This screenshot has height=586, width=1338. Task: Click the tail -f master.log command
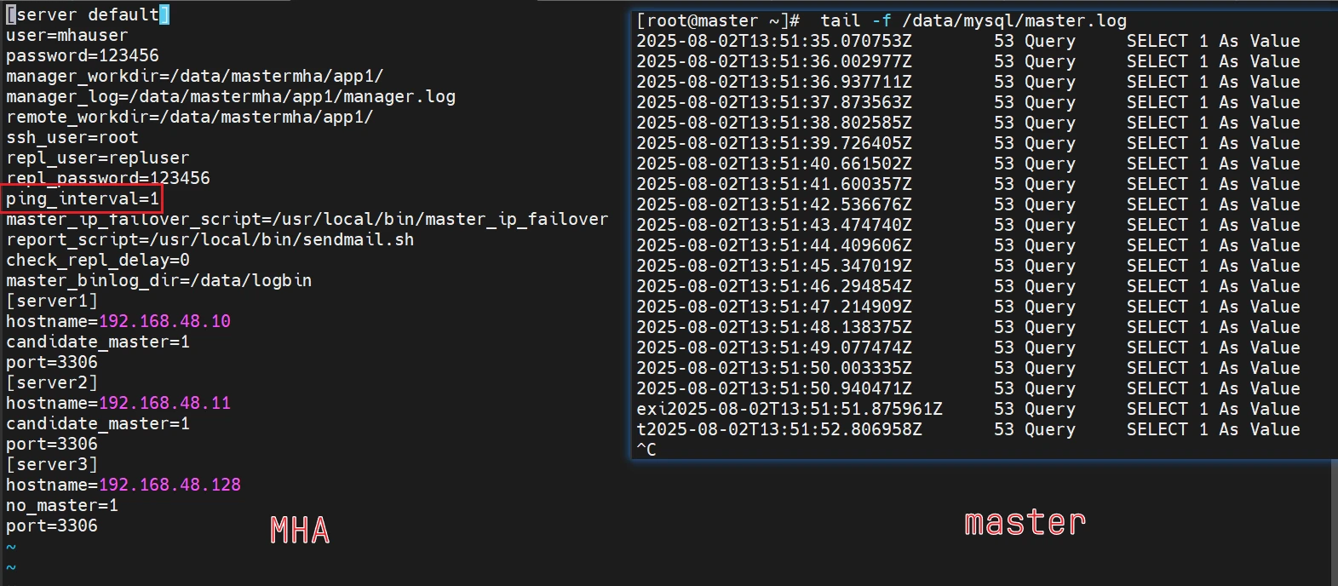973,21
